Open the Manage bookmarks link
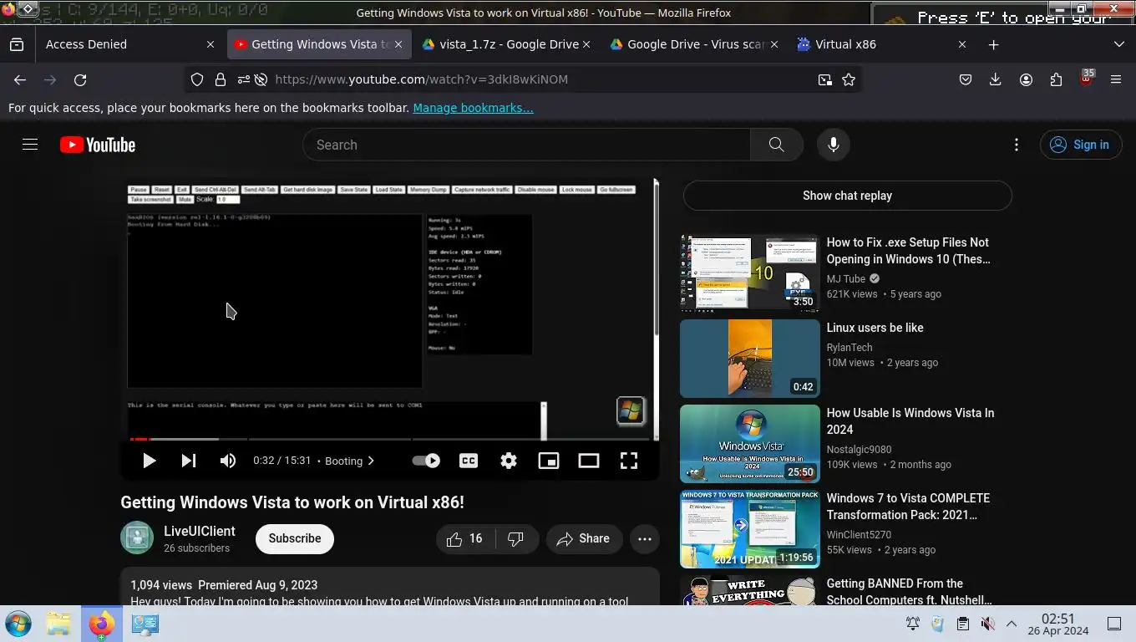This screenshot has height=642, width=1136. 473,108
